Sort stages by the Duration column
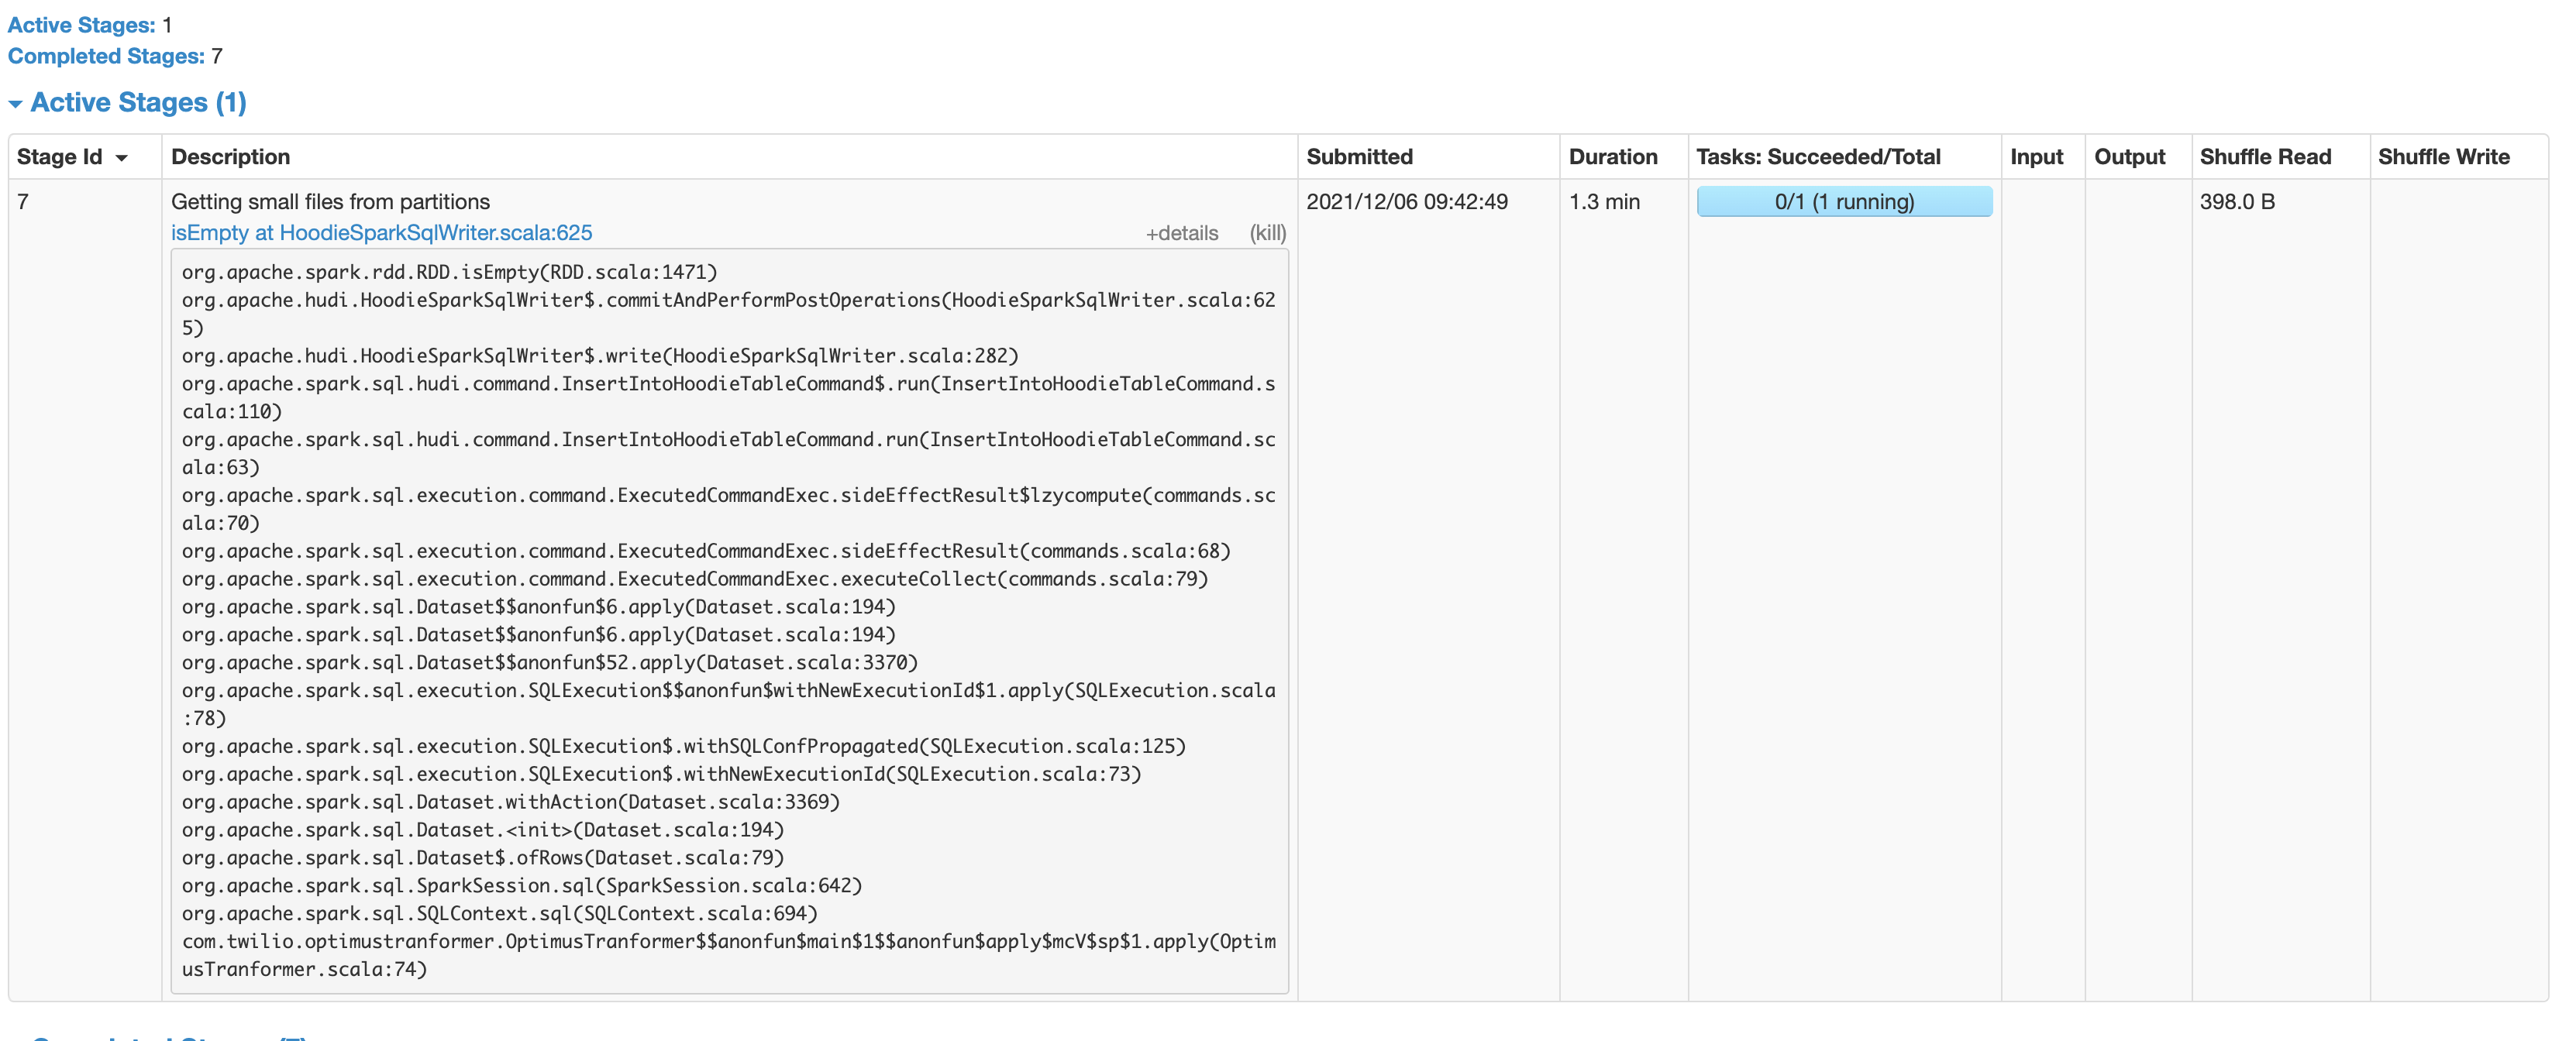 [1613, 157]
